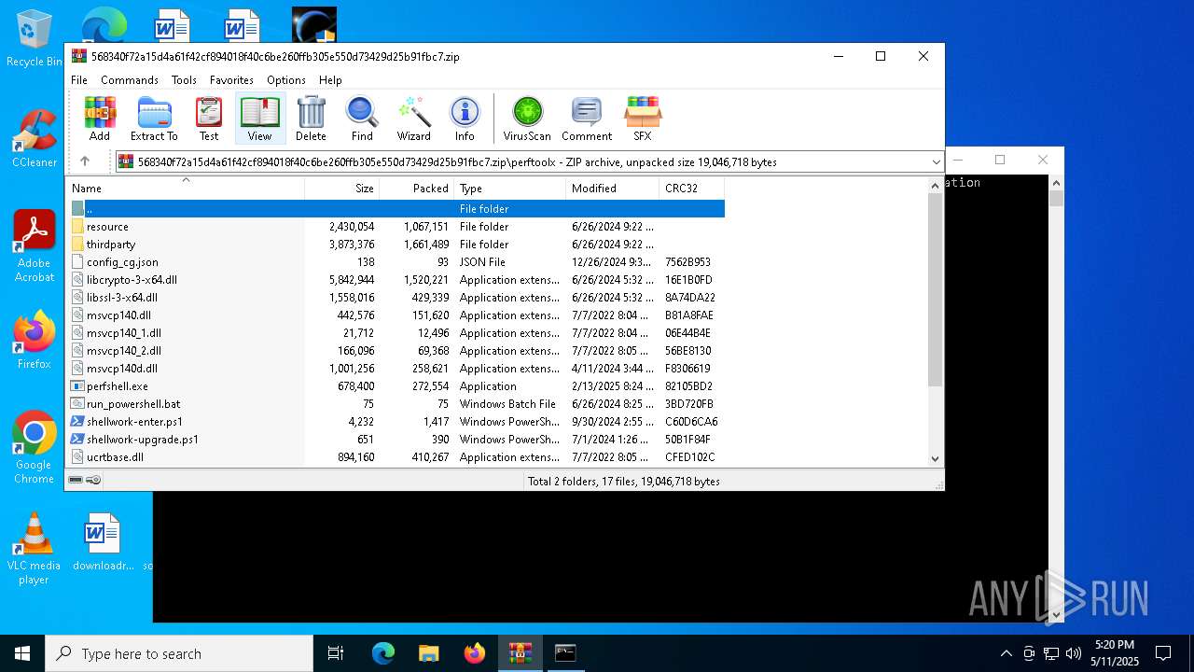The width and height of the screenshot is (1194, 672).
Task: Select msvcp140_1.dll file
Action: tap(397, 333)
